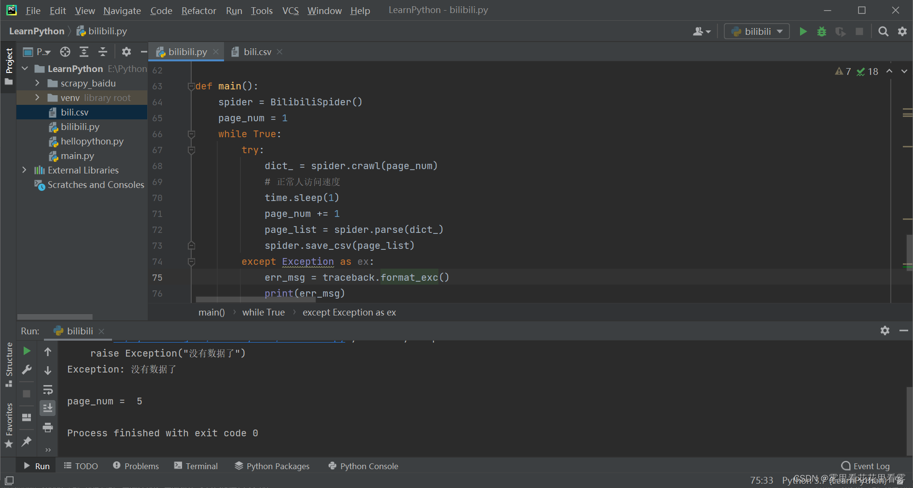
Task: Open the bilibili run configuration dropdown
Action: tap(757, 31)
